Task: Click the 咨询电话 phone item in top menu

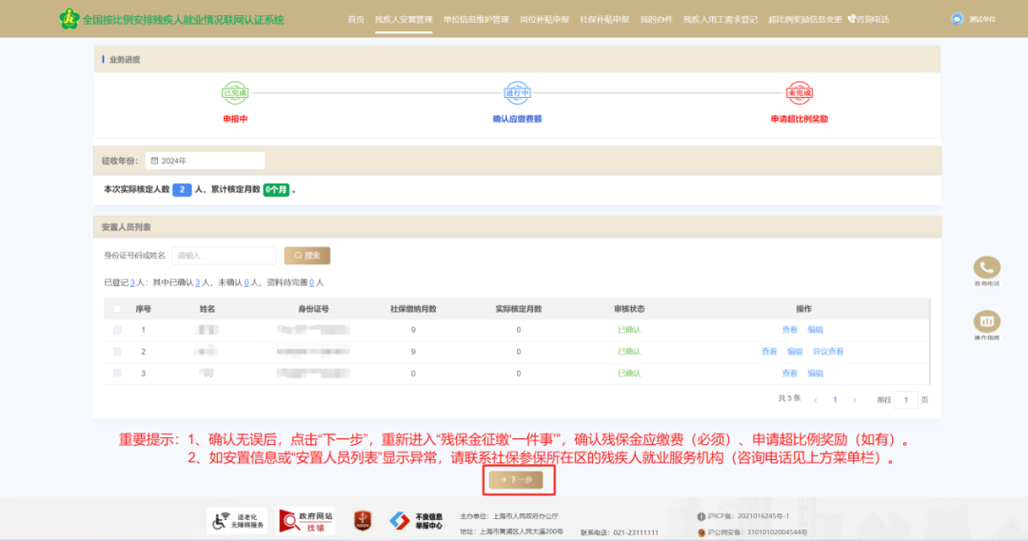Action: [x=869, y=19]
